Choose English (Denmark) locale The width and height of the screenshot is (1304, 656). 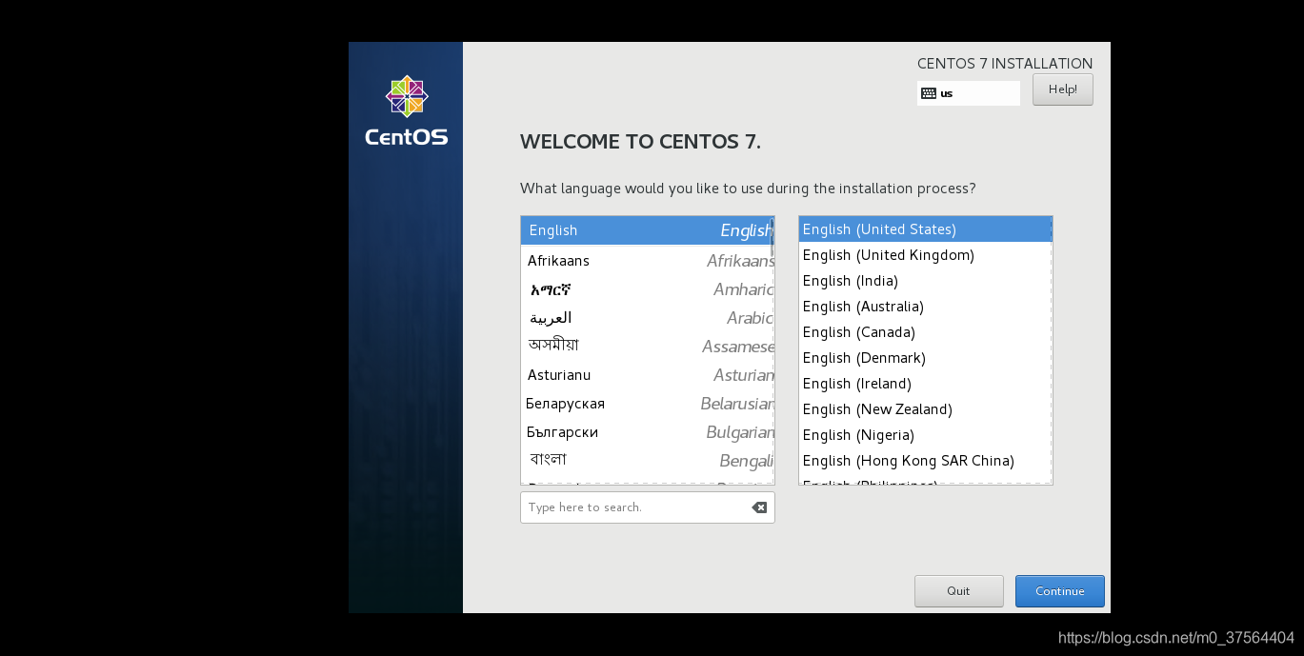click(925, 358)
